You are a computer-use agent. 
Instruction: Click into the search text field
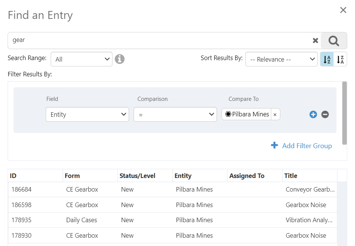158,40
